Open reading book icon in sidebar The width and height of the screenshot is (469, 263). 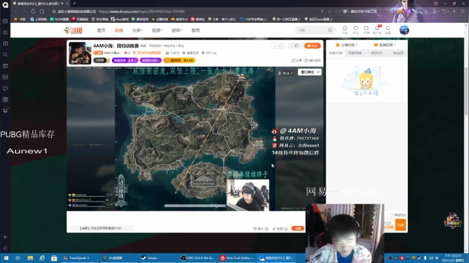[5, 44]
